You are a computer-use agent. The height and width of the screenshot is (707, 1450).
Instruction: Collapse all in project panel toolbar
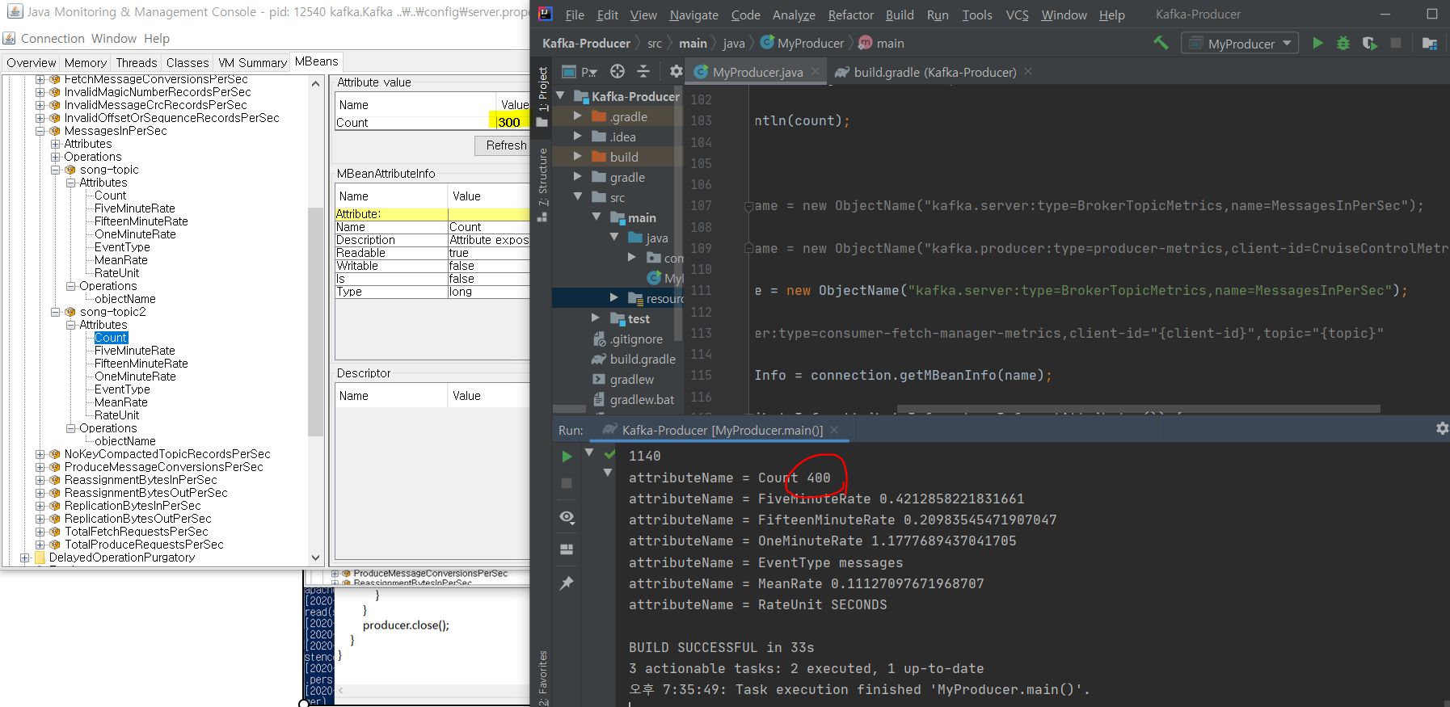click(x=643, y=71)
